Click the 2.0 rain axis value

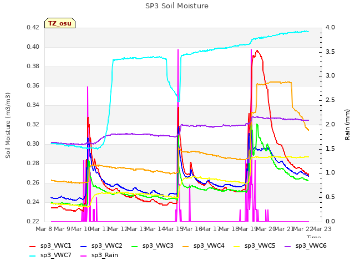[x=330, y=125]
